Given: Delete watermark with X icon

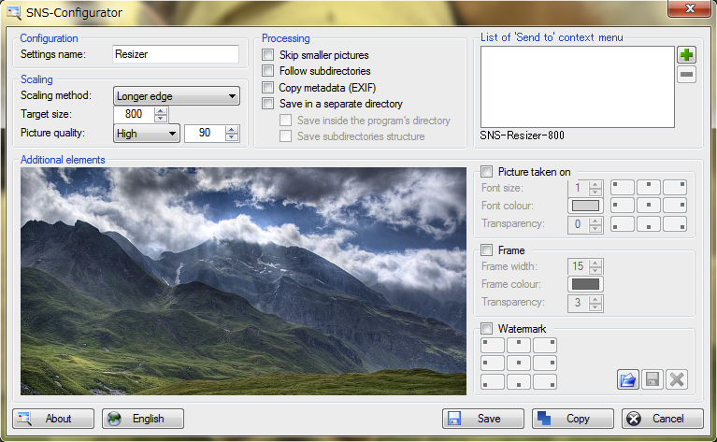Looking at the screenshot, I should coord(677,379).
